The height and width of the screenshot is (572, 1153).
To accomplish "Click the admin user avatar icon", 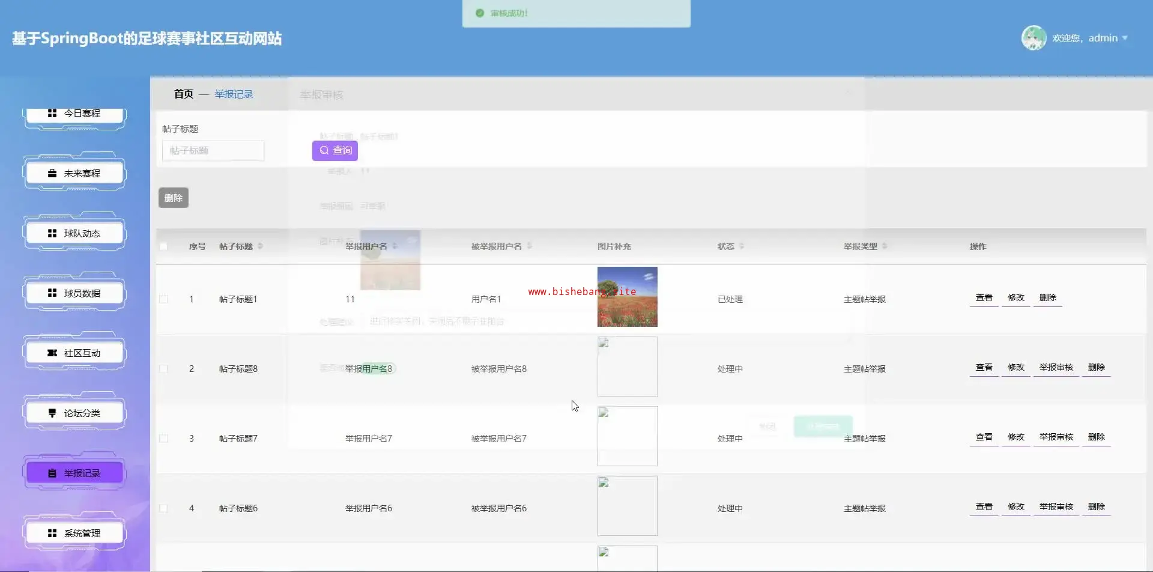I will click(x=1033, y=38).
